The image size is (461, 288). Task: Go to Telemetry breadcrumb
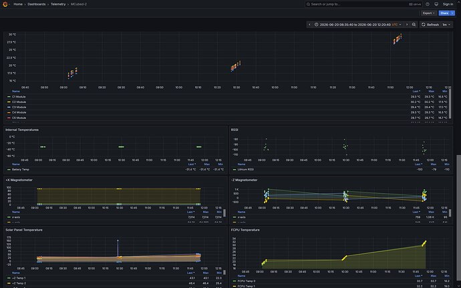tap(58, 4)
